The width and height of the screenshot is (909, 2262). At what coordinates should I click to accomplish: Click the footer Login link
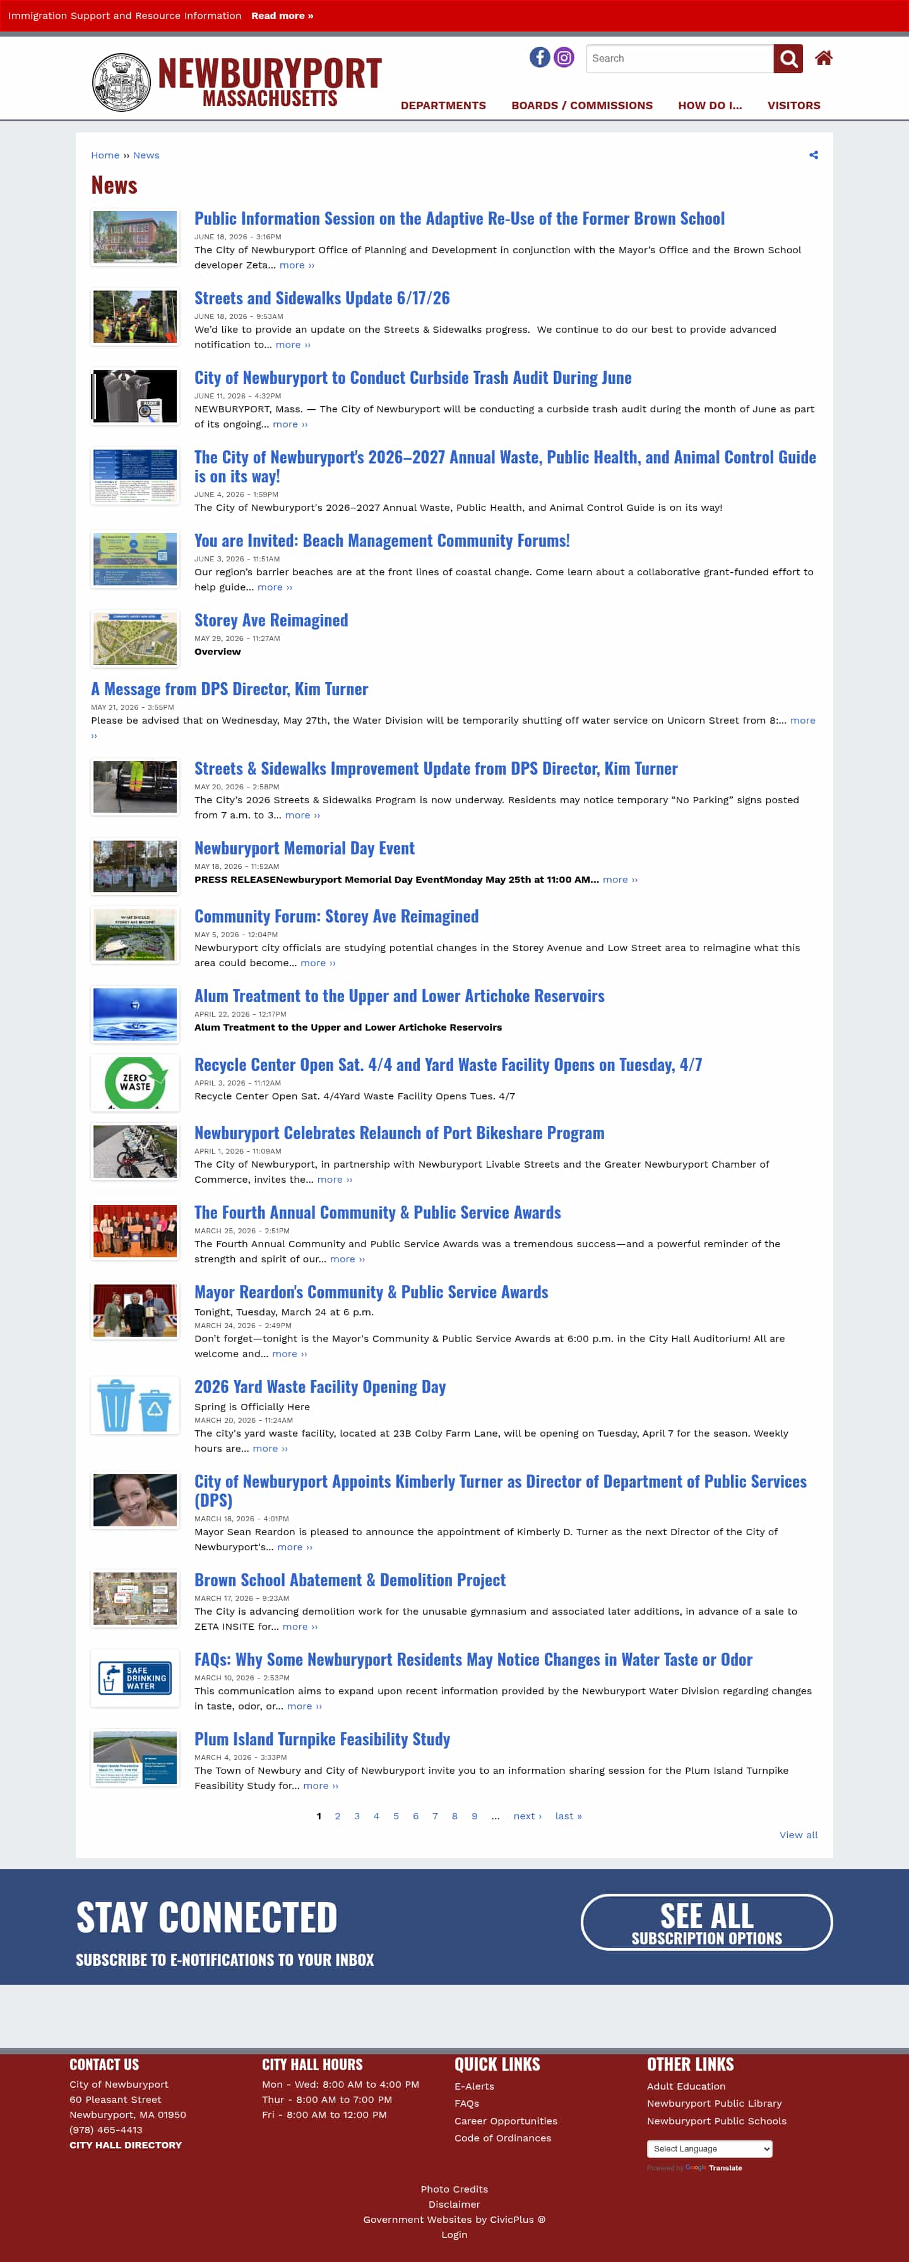(x=454, y=2235)
